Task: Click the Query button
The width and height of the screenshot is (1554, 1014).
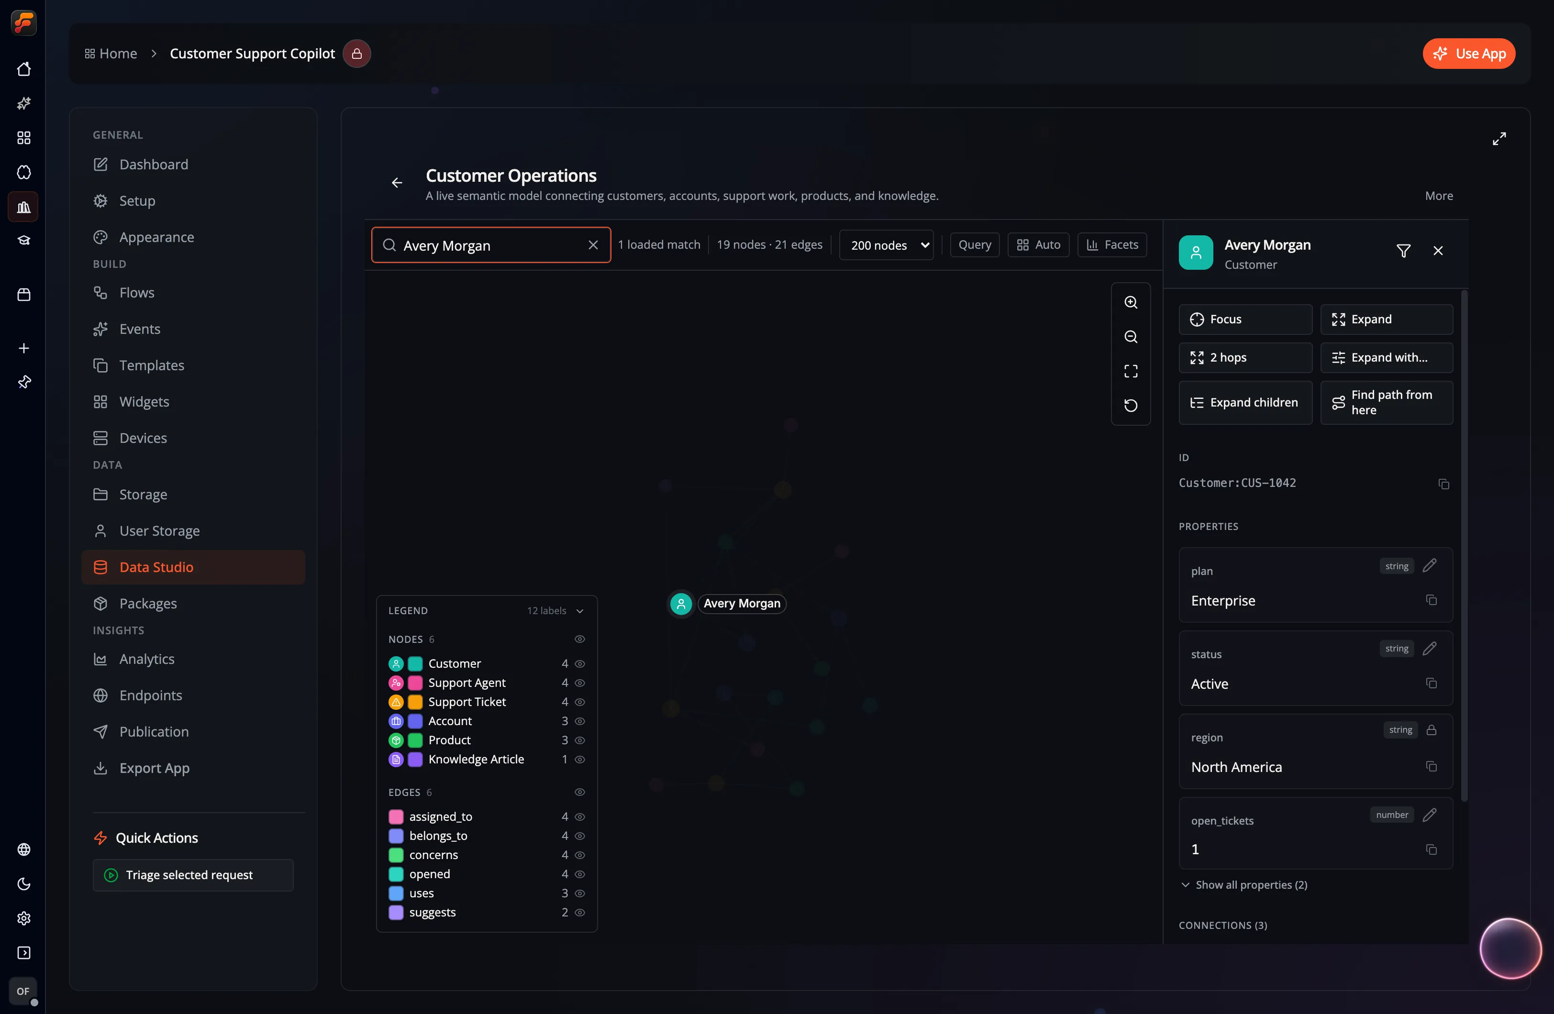Action: click(x=974, y=245)
